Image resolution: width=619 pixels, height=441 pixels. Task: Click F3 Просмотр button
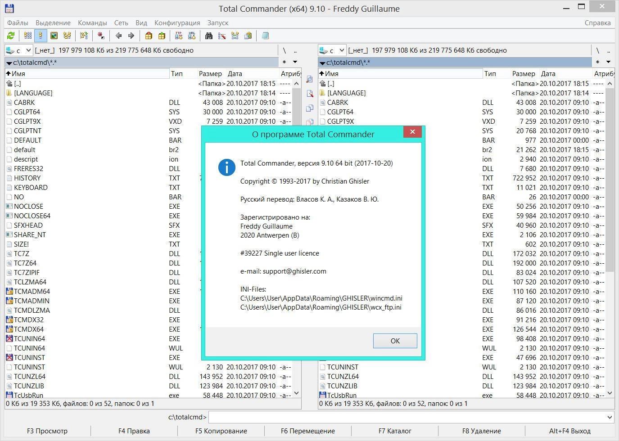(x=47, y=431)
